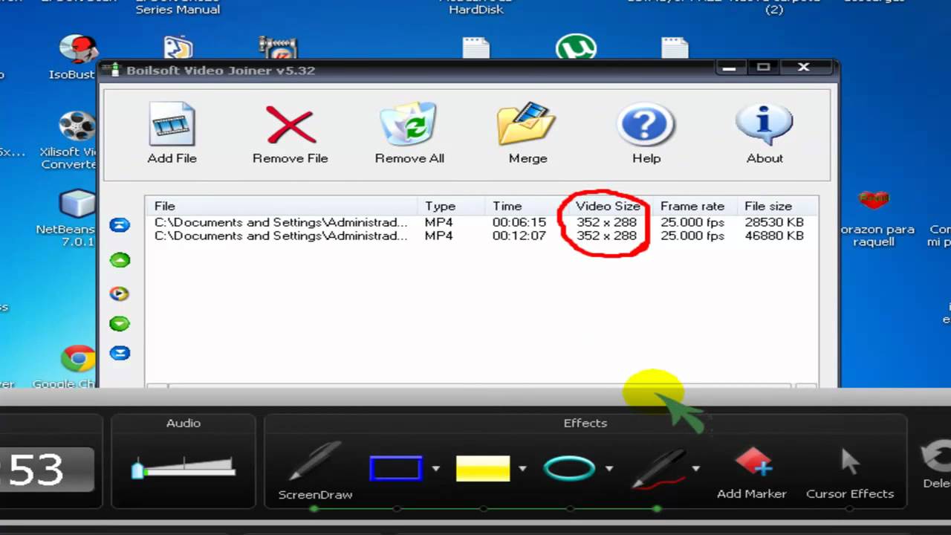
Task: Select the ScreenDraw pen tool
Action: coord(315,463)
